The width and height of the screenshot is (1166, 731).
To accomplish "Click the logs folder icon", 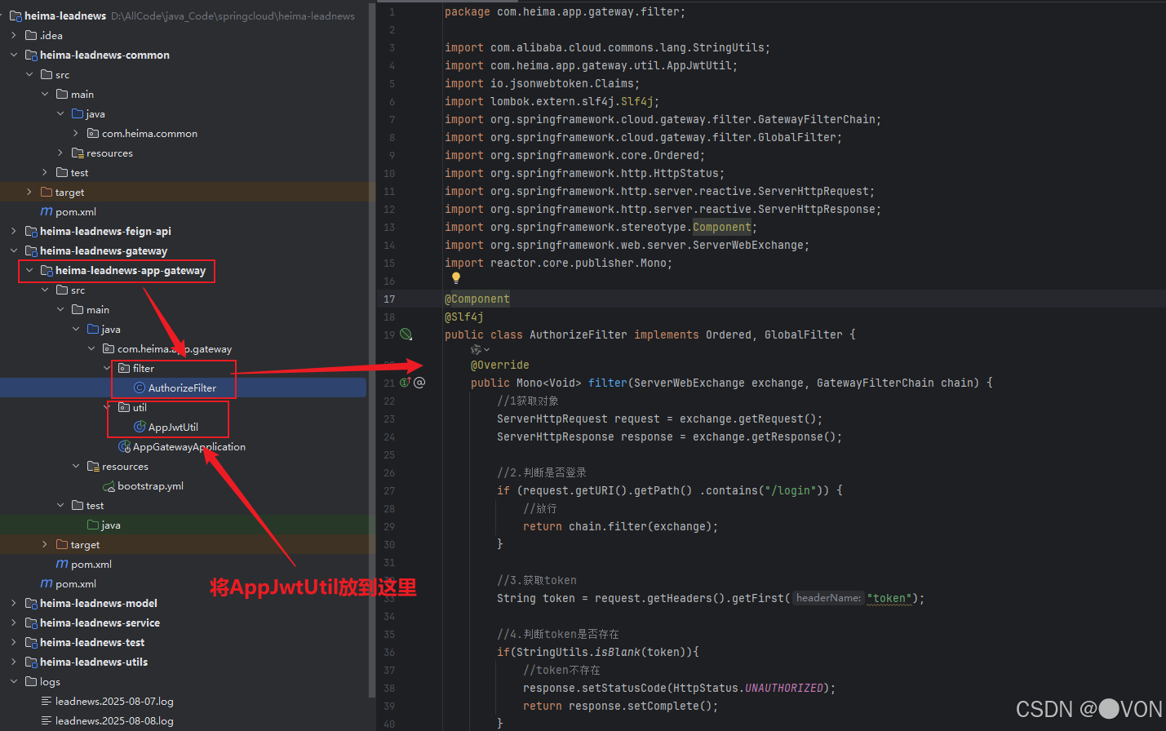I will click(x=31, y=682).
